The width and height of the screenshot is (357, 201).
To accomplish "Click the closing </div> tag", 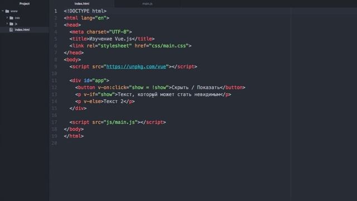I will pos(78,108).
